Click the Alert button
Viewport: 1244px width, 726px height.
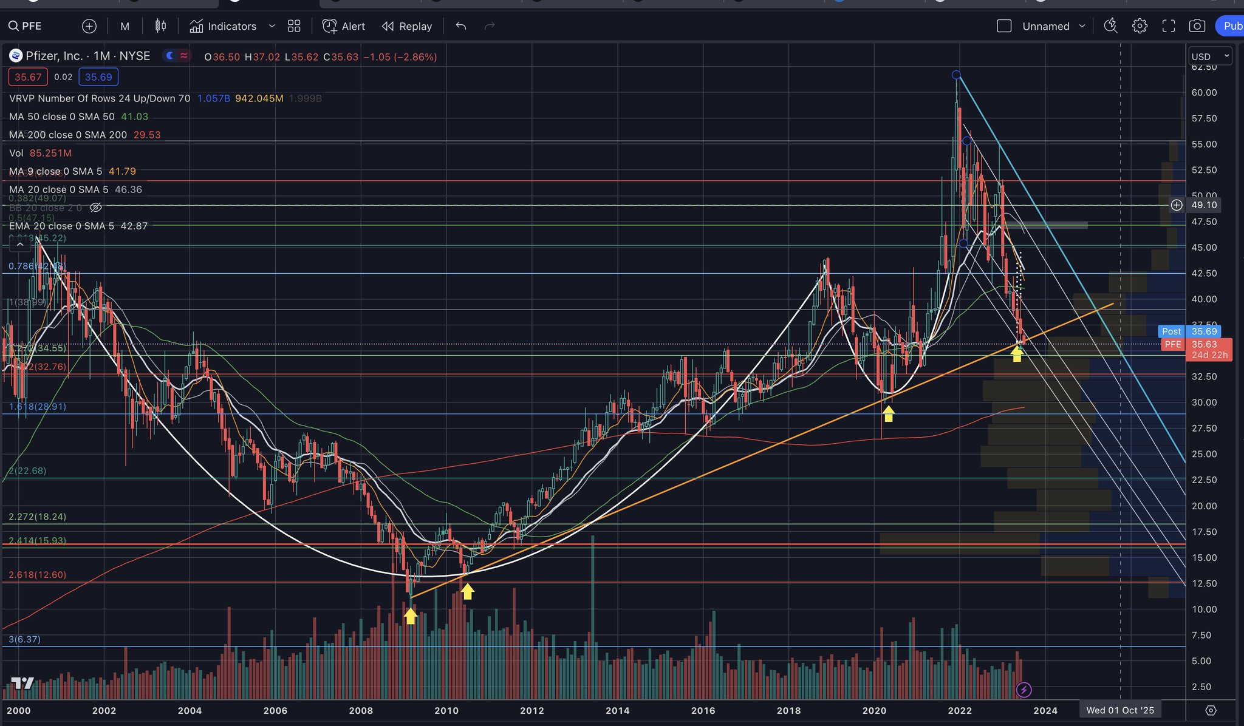(344, 26)
